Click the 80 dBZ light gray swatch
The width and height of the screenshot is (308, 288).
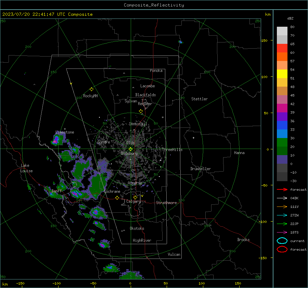(282, 31)
